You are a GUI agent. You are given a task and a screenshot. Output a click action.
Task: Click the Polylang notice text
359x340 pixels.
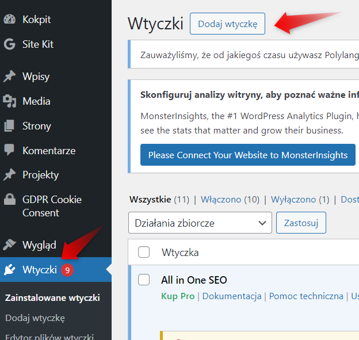250,55
